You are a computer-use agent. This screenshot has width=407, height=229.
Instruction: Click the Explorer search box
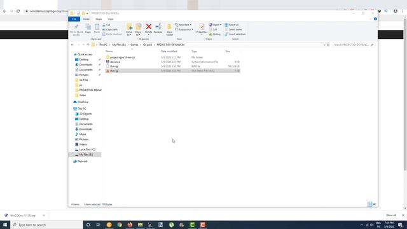(x=354, y=45)
